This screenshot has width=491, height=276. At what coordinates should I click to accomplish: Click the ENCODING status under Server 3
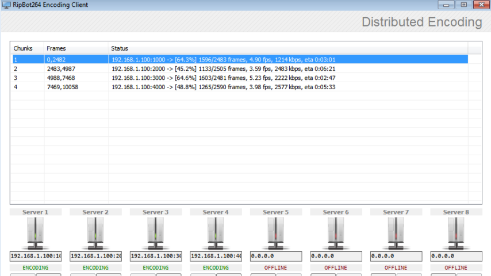(x=156, y=268)
